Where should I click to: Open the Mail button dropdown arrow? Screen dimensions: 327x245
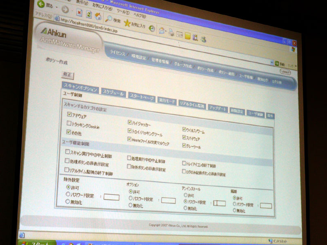[x=166, y=32]
